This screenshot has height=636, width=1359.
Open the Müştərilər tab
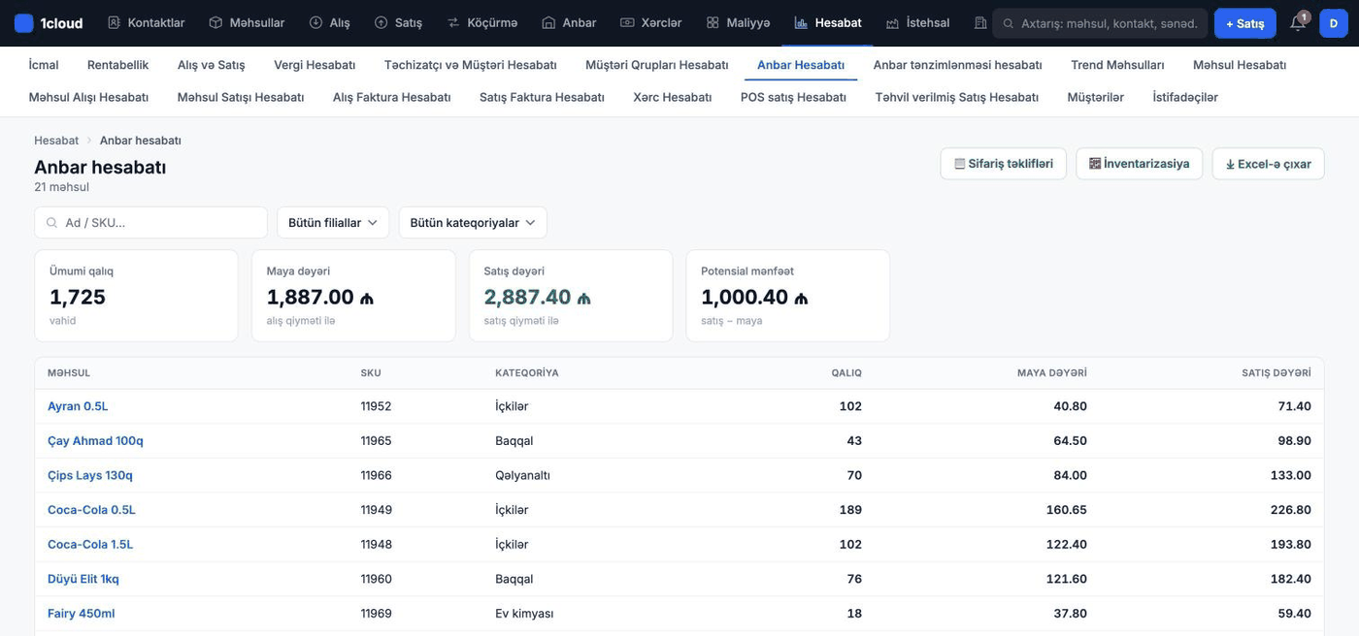click(1095, 97)
